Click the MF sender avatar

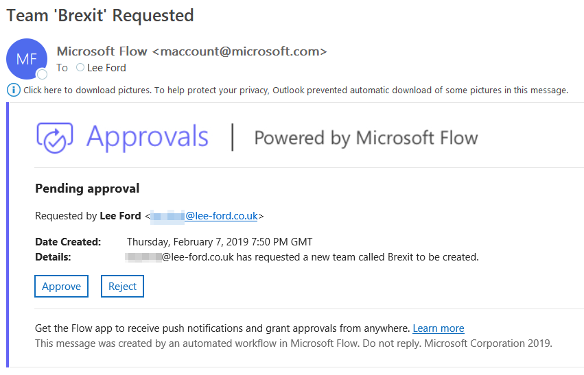[27, 59]
